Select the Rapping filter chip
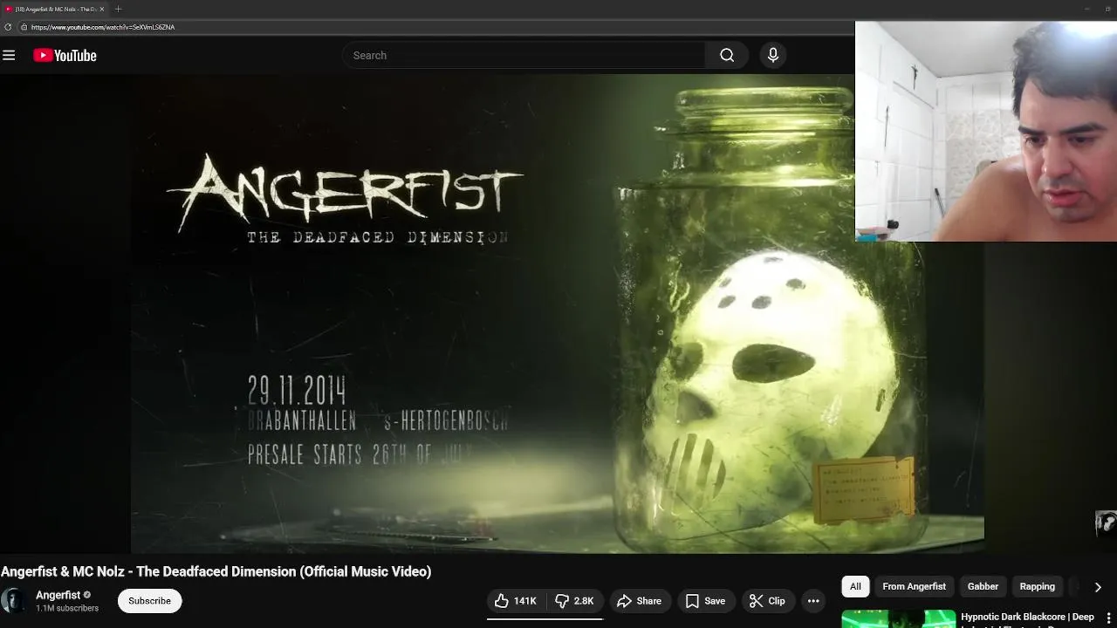Viewport: 1117px width, 628px height. point(1038,586)
